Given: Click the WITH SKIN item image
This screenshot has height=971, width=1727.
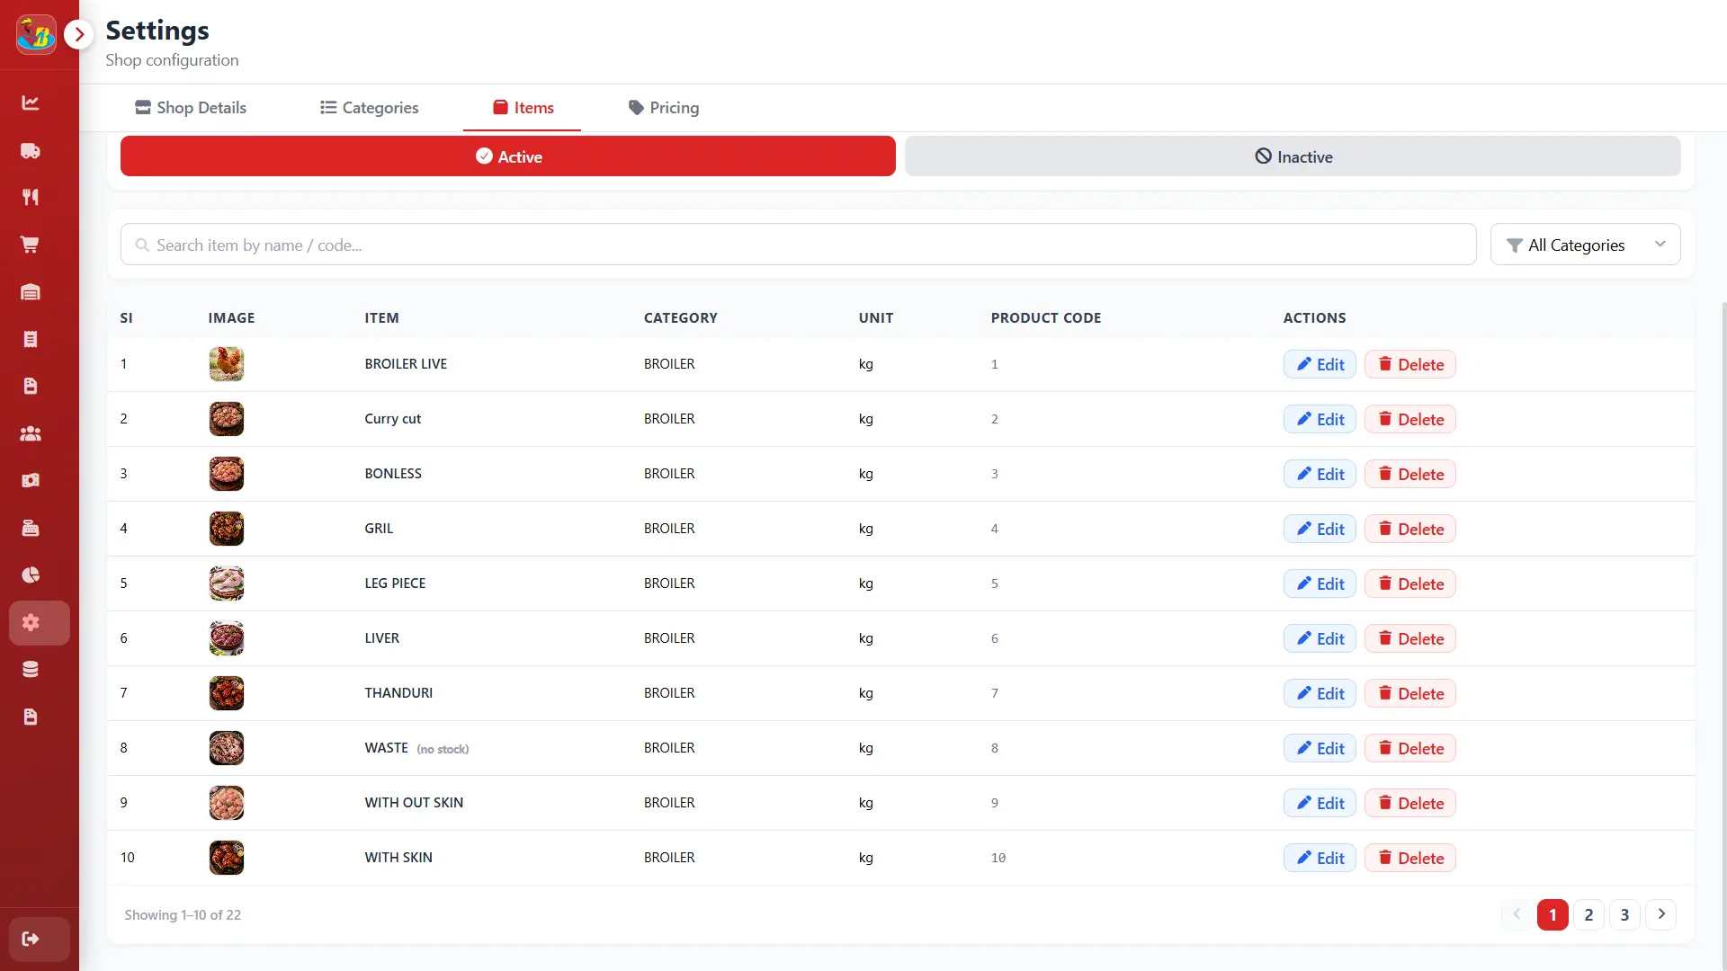Looking at the screenshot, I should click(227, 858).
